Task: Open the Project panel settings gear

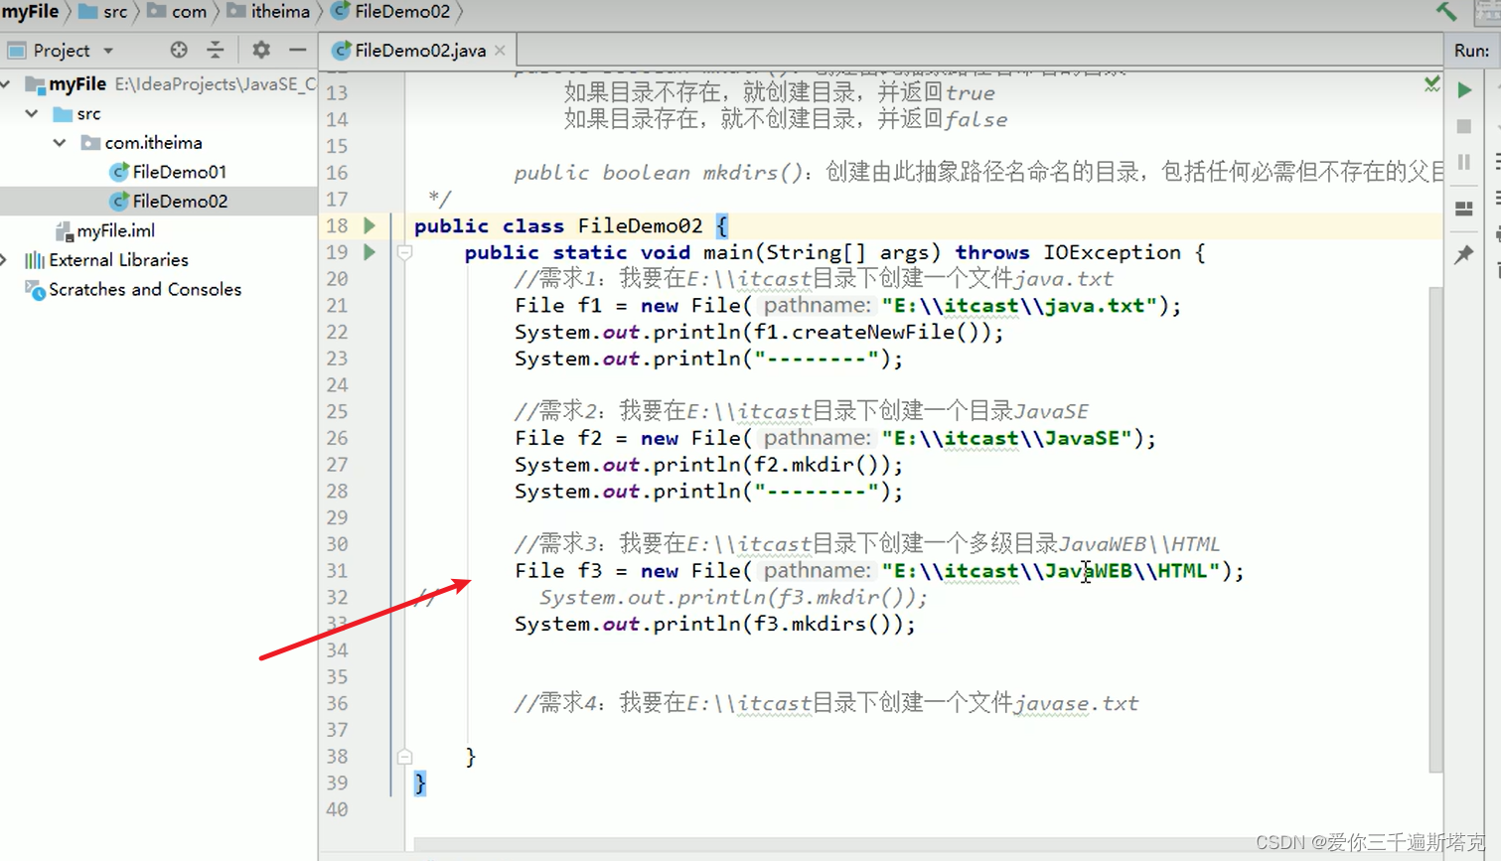Action: click(x=260, y=50)
